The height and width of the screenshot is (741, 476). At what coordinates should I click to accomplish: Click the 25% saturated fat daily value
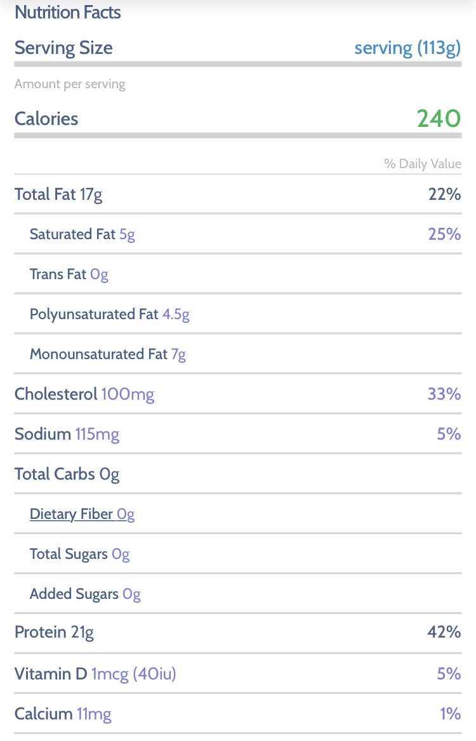(x=444, y=234)
